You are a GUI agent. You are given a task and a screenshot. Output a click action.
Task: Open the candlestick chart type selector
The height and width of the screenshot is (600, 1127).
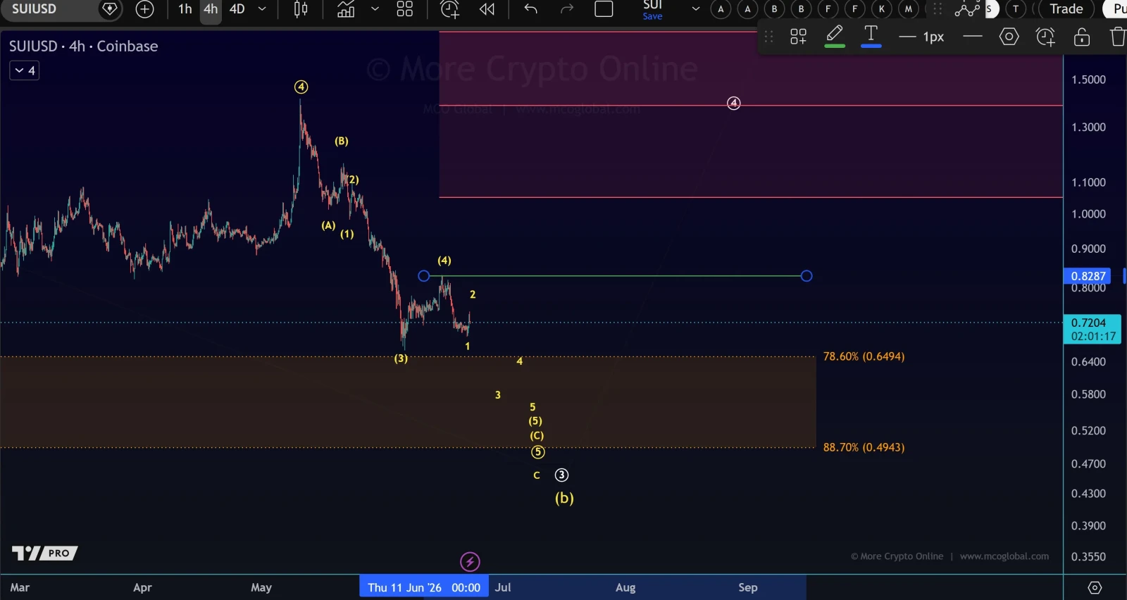[301, 9]
